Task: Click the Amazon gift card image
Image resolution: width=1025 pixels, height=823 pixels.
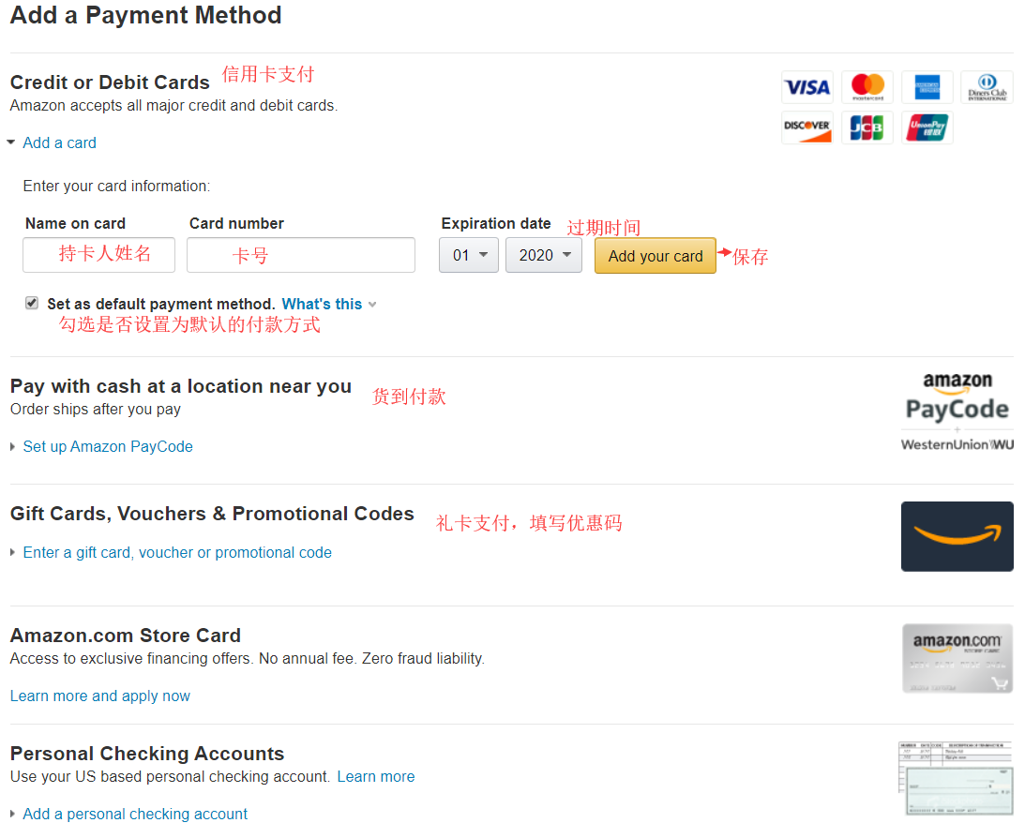Action: [x=957, y=536]
